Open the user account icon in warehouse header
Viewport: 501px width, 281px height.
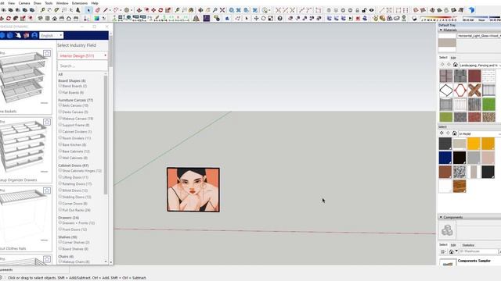[x=34, y=35]
